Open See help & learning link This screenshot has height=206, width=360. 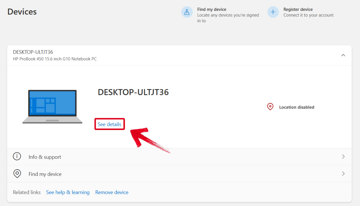(68, 192)
